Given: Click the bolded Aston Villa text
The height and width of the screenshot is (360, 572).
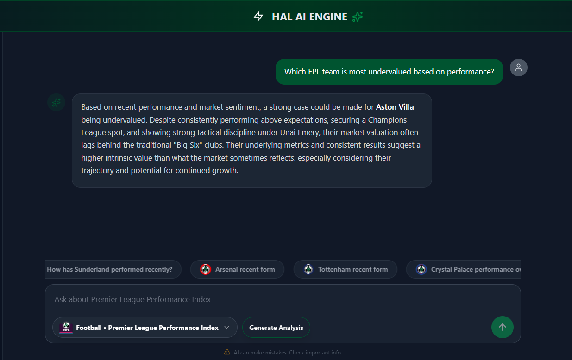Looking at the screenshot, I should pos(395,107).
